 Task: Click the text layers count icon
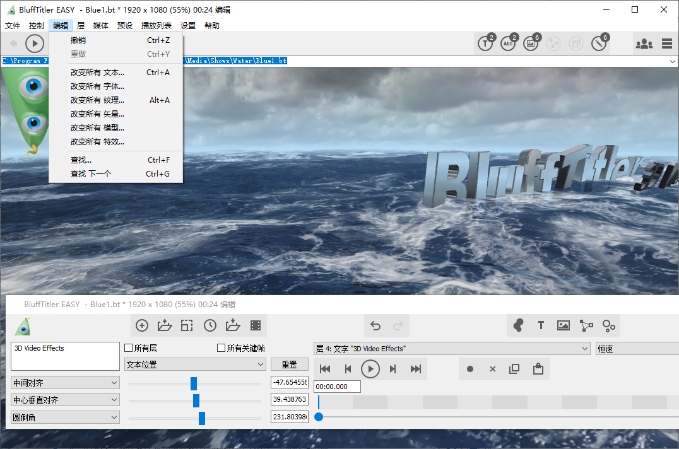coord(486,44)
